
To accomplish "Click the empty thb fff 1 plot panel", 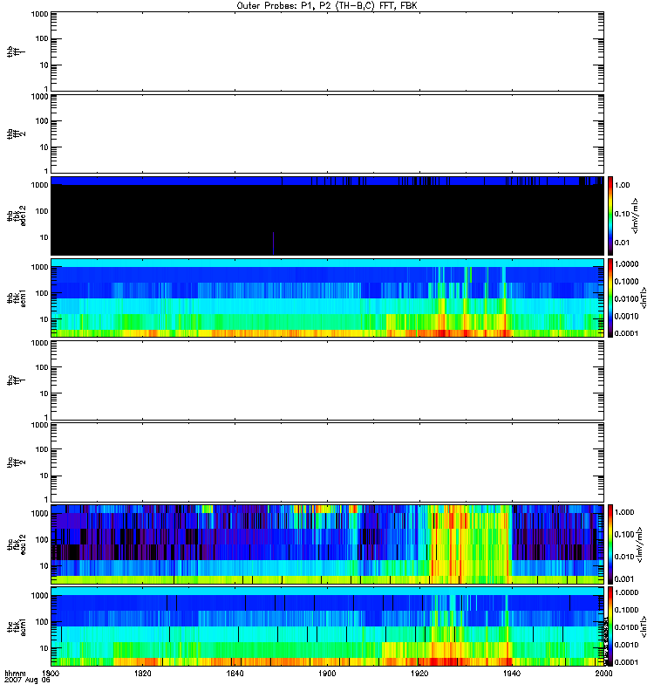I will click(327, 51).
